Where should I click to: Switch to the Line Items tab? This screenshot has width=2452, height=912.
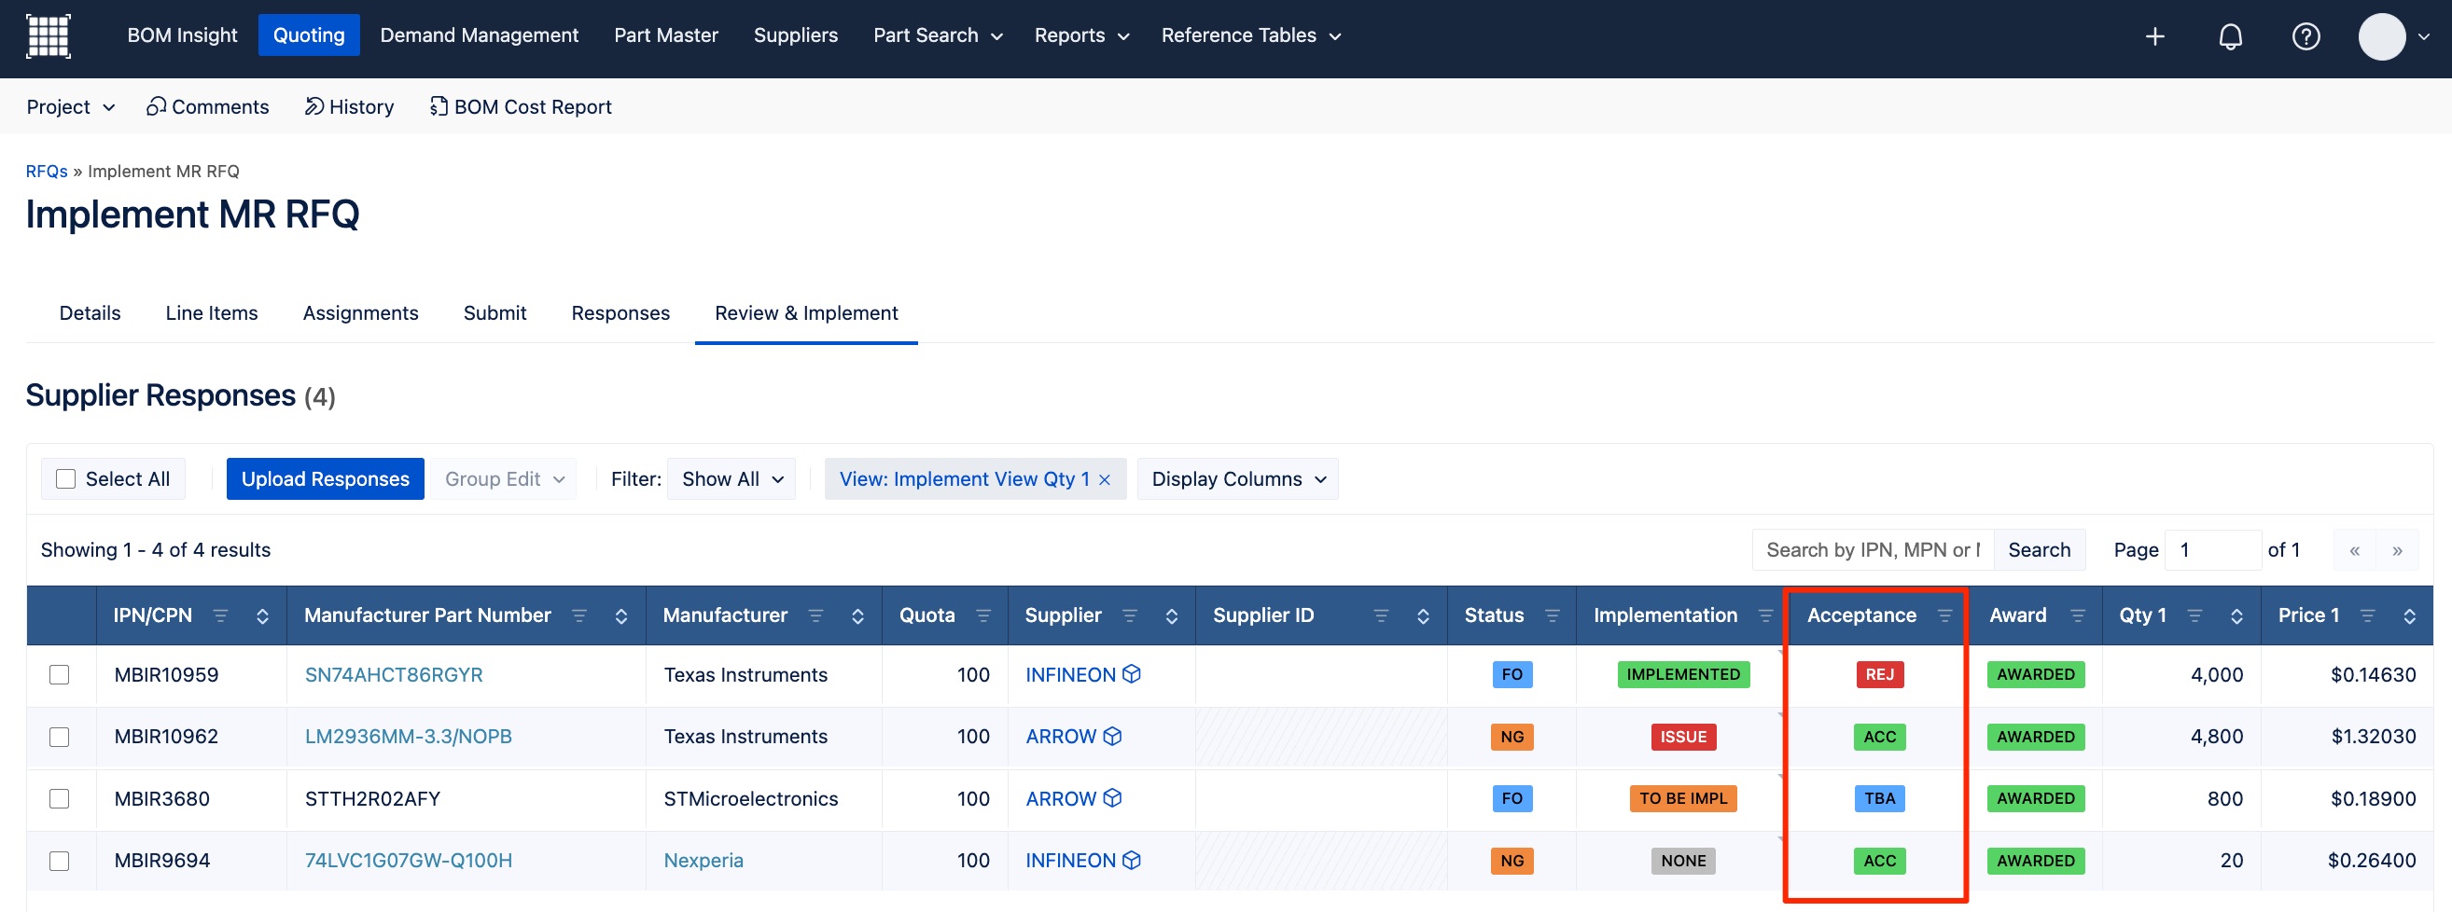coord(211,313)
